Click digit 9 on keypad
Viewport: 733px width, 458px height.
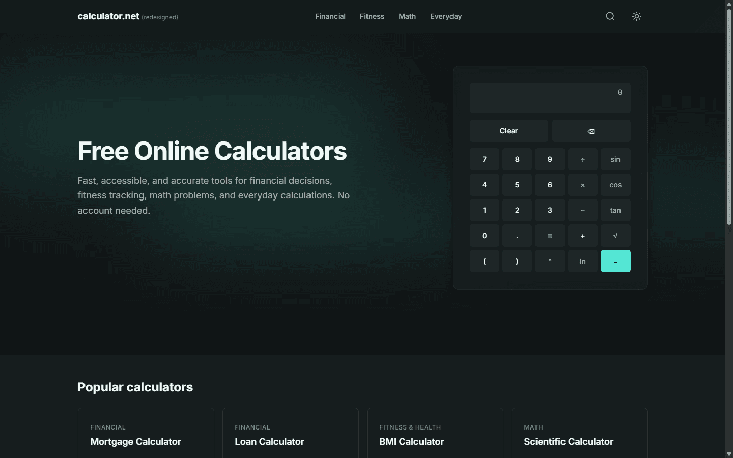click(x=550, y=159)
